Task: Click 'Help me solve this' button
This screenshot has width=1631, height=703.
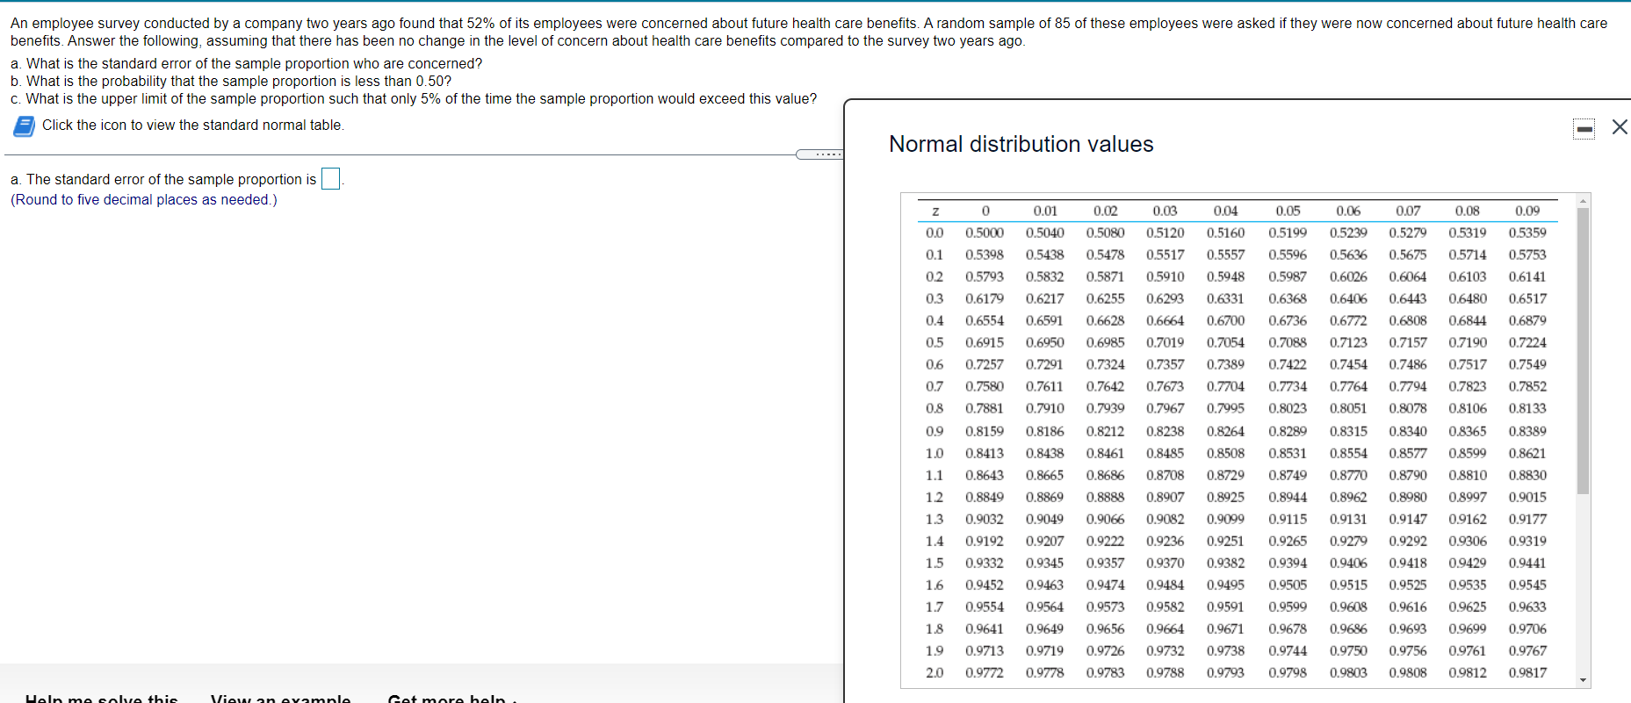Action: 102,699
